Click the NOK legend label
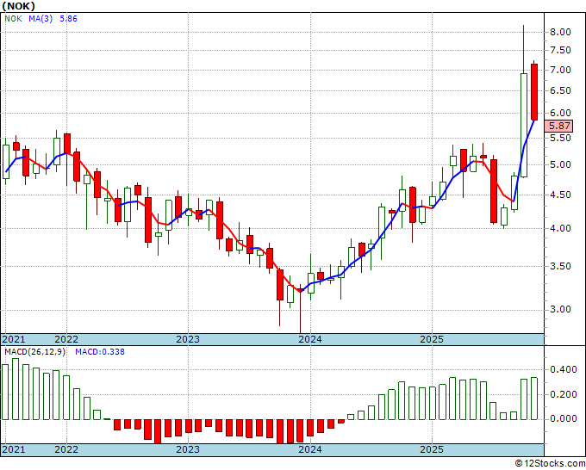 (13, 19)
